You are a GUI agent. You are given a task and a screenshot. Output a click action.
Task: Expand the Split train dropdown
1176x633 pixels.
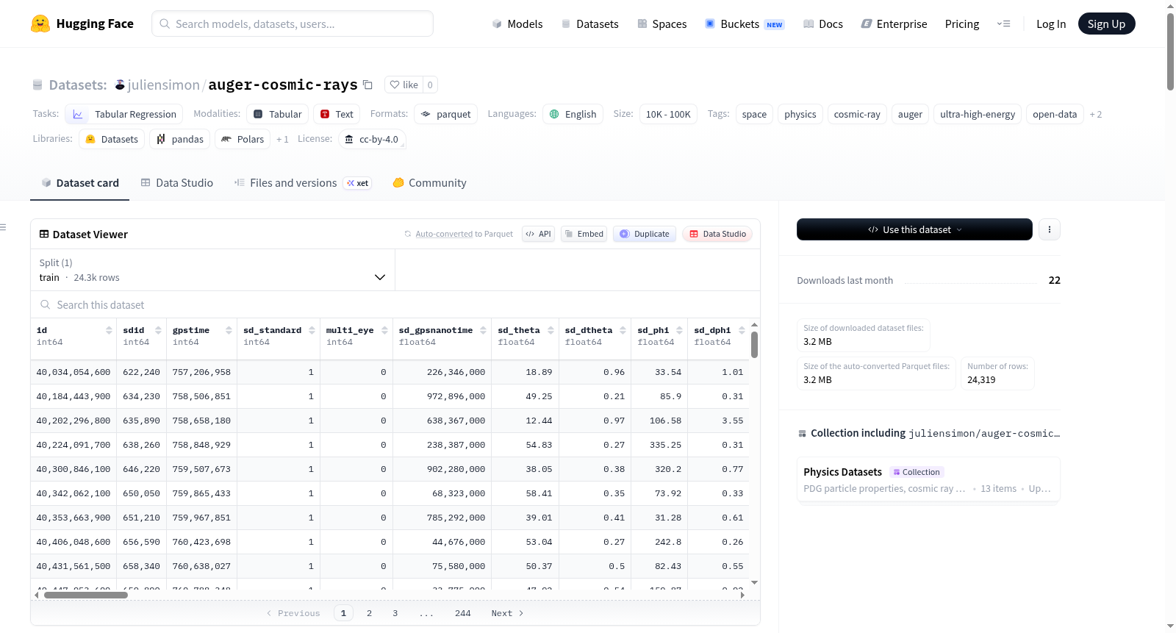click(212, 270)
